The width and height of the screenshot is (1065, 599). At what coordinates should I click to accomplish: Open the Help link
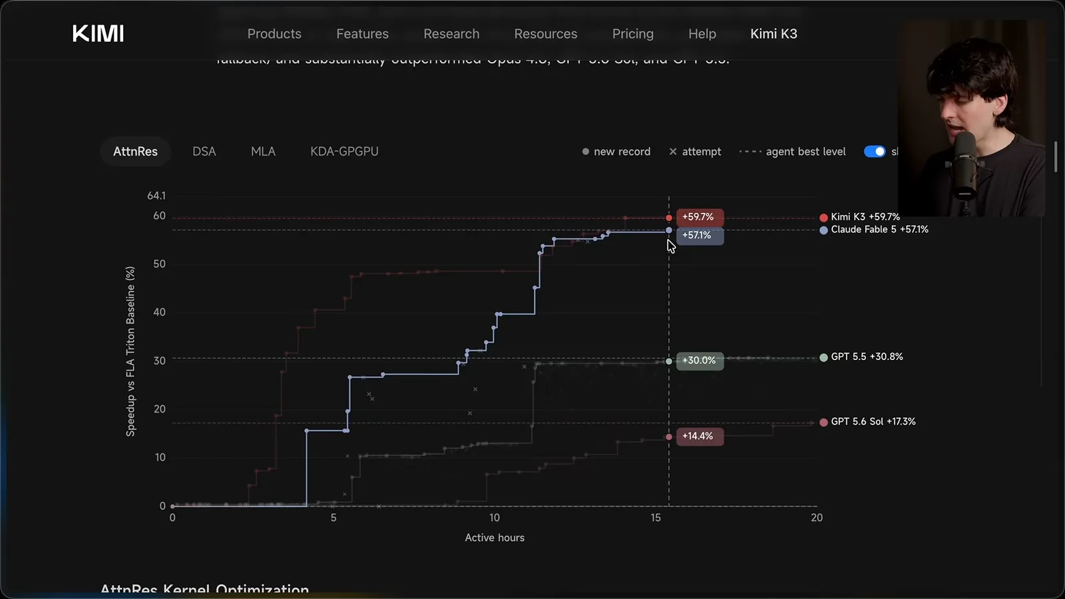pos(702,34)
